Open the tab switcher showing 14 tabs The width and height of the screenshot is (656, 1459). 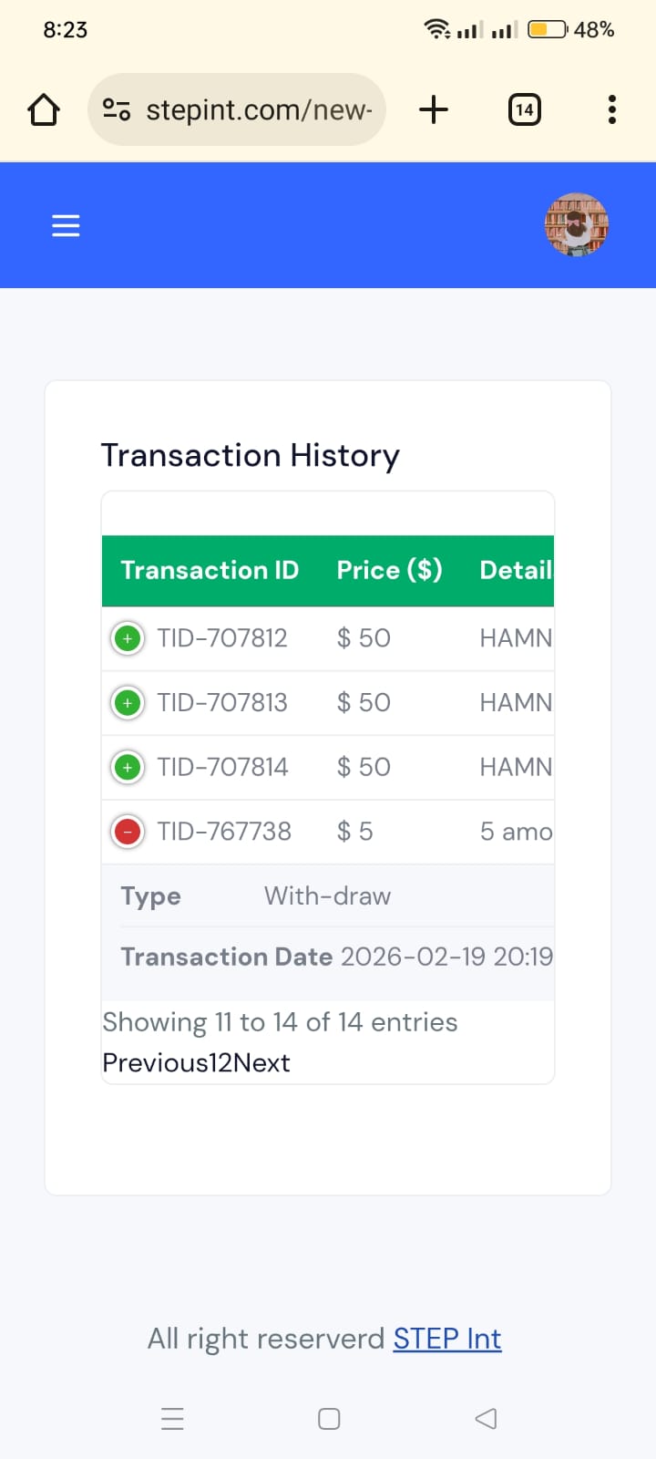tap(524, 110)
